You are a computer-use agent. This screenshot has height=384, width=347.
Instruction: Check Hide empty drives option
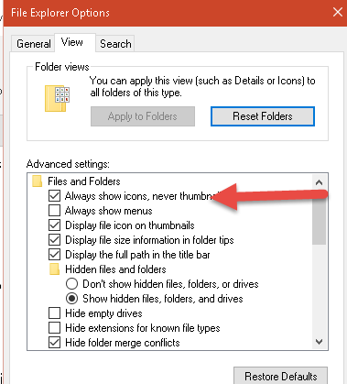point(54,313)
